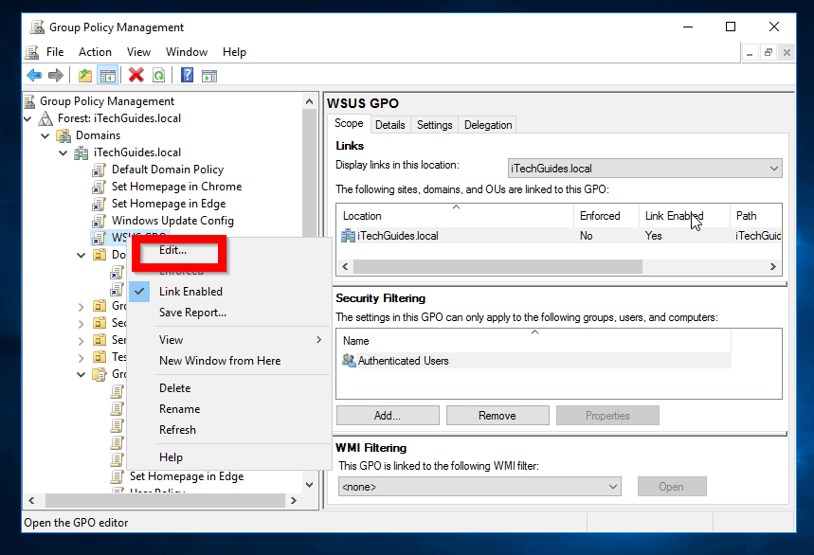Click the Domains folder icon

(63, 135)
